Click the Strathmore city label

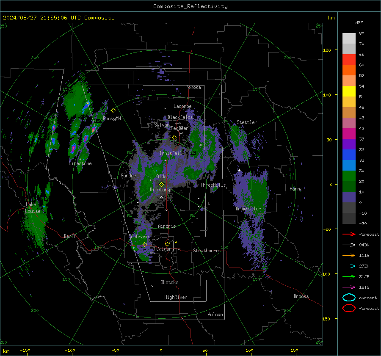pos(206,251)
